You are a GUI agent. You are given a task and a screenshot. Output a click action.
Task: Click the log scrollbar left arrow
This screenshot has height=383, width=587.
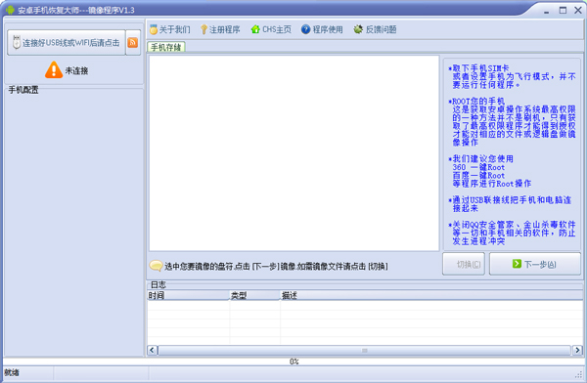152,350
